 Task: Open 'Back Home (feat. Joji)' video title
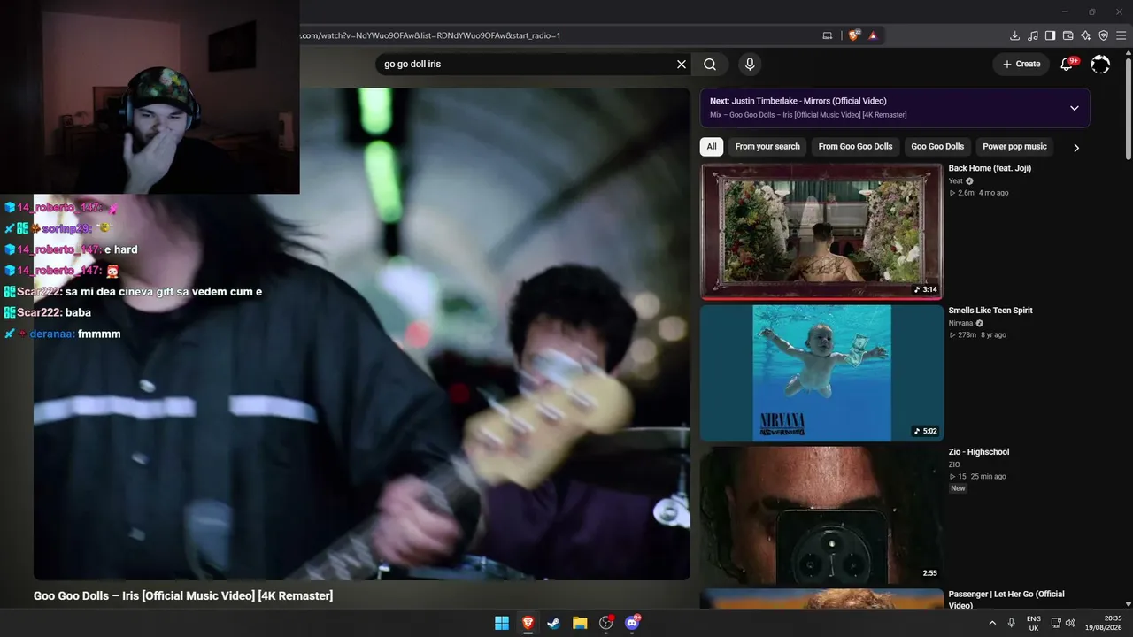click(990, 168)
